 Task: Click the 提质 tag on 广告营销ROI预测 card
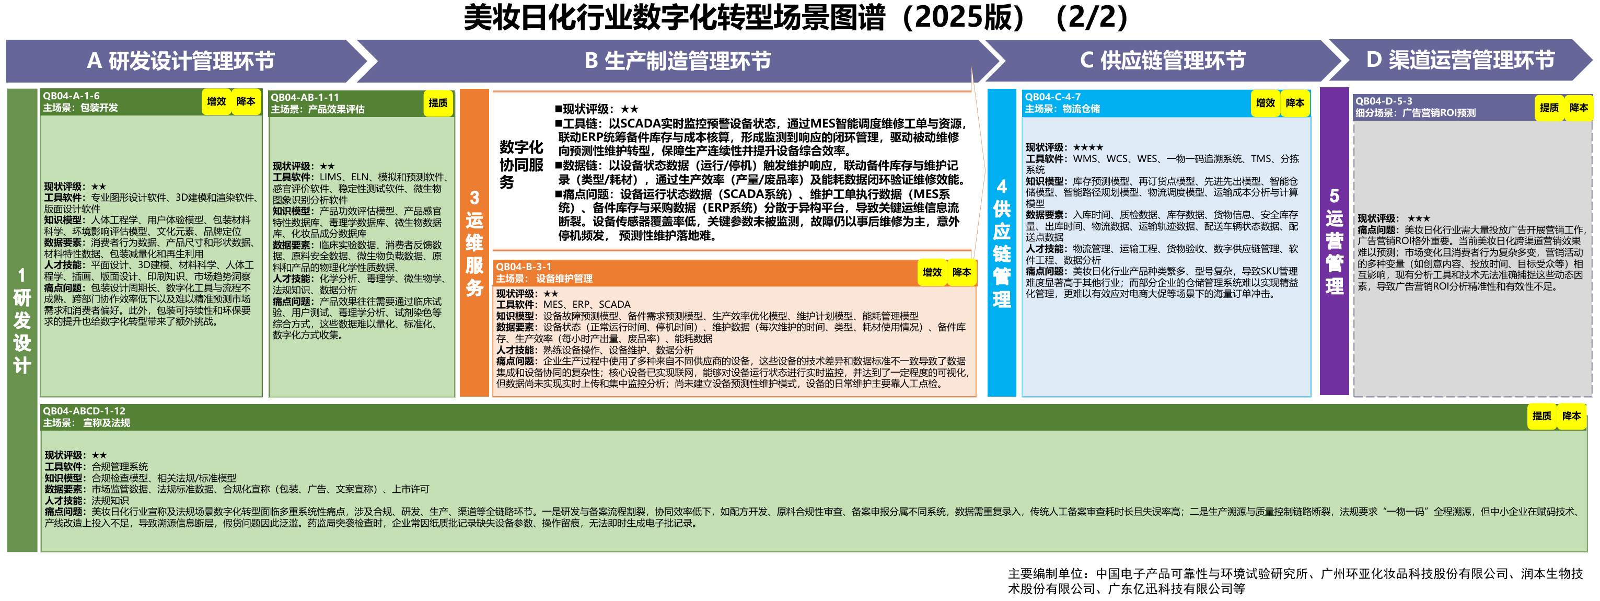(1549, 108)
